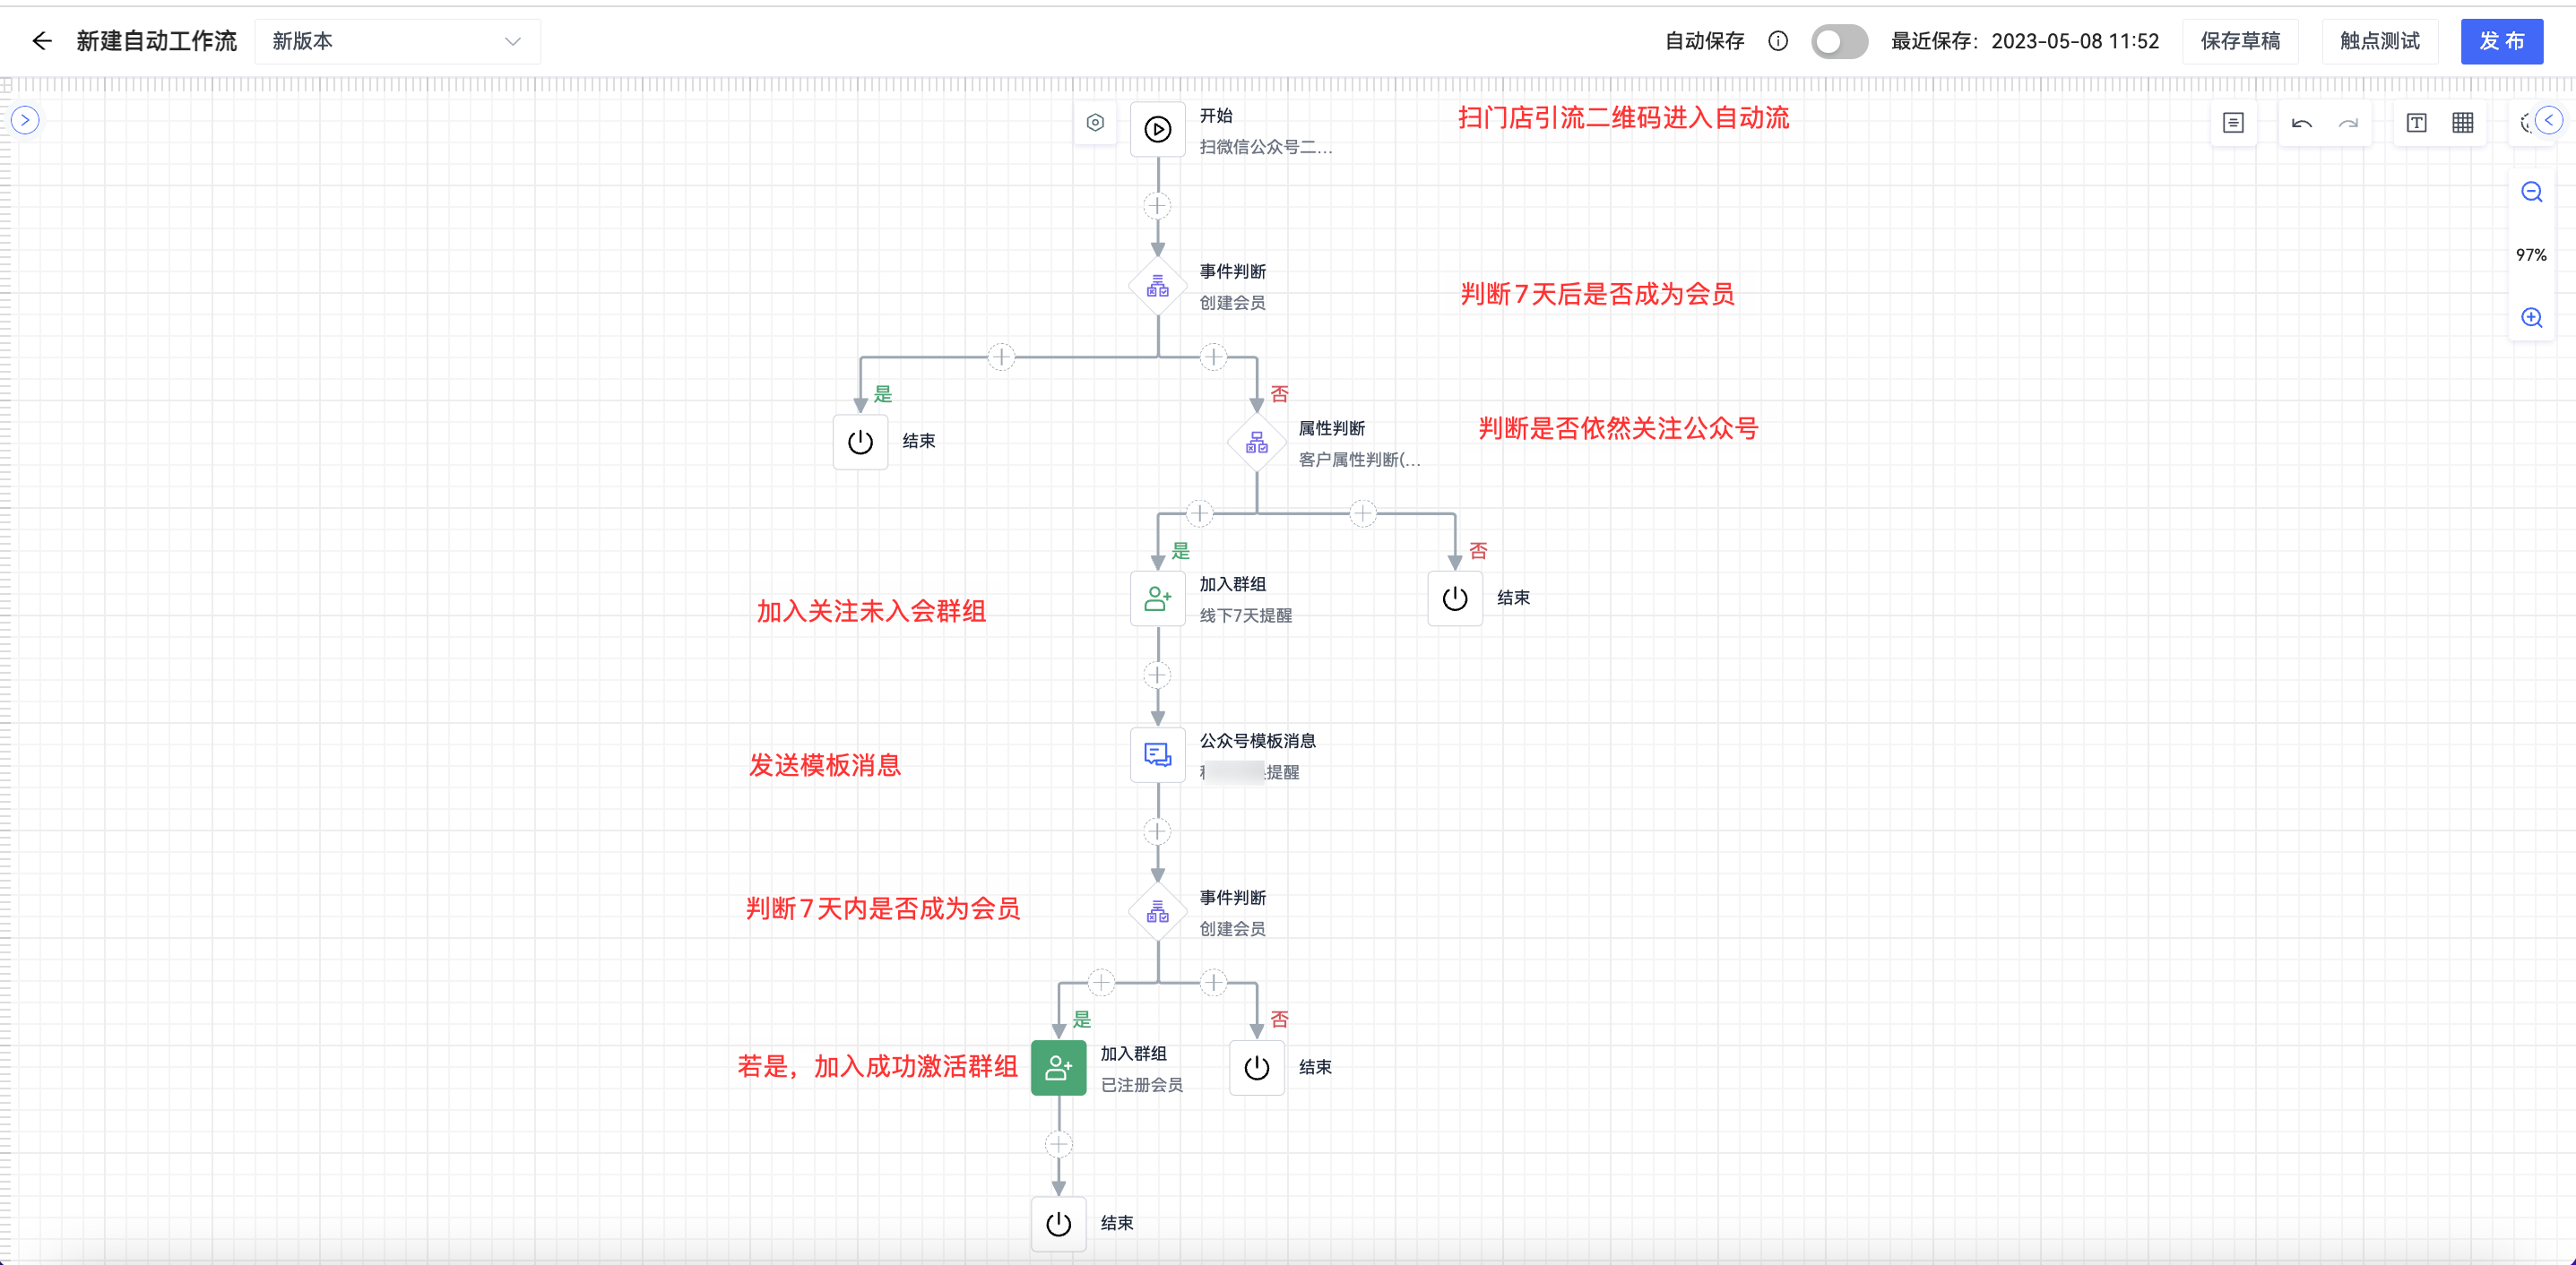
Task: Click the 扫微信公众号二… start node subtitle
Action: [x=1265, y=147]
